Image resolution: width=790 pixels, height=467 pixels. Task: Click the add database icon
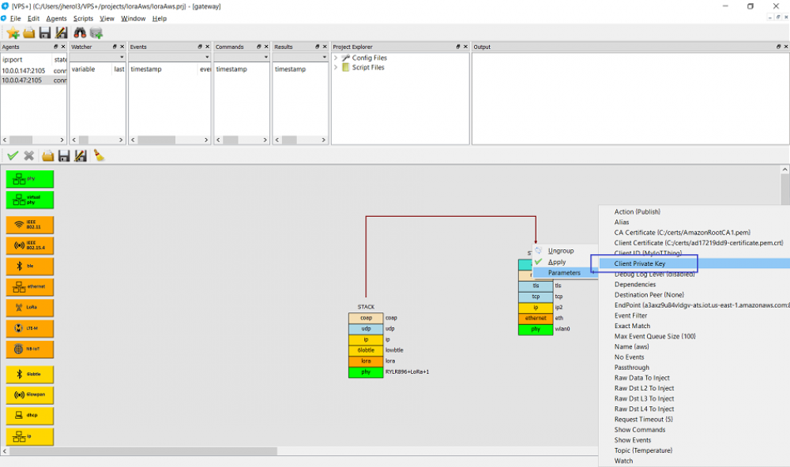coord(96,33)
